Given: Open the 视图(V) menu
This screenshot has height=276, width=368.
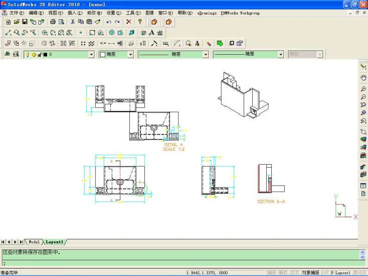Looking at the screenshot, I should coord(56,13).
